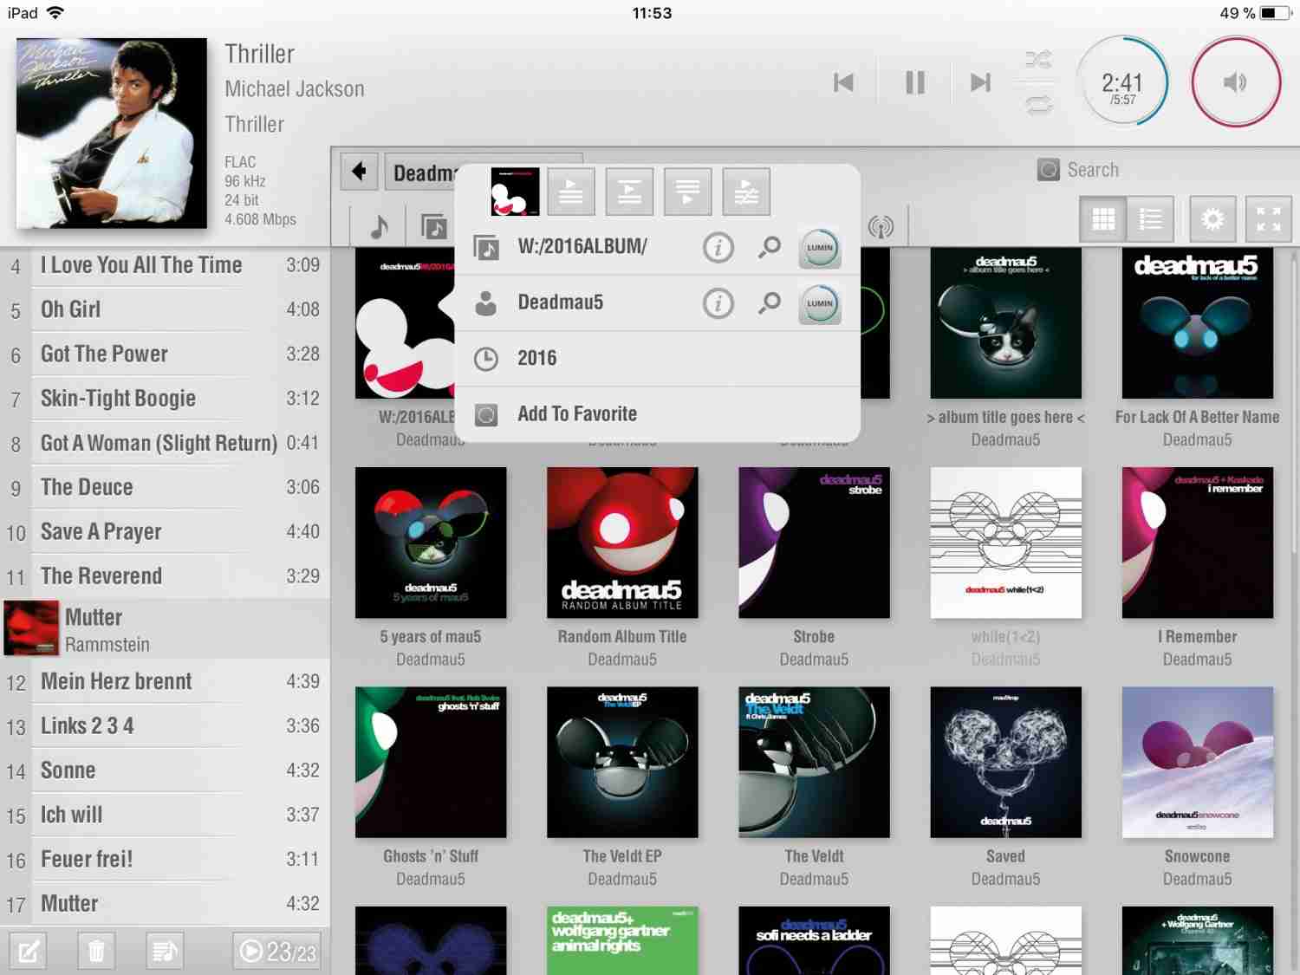1300x975 pixels.
Task: Play Feuer frei!
Action: coord(165,859)
